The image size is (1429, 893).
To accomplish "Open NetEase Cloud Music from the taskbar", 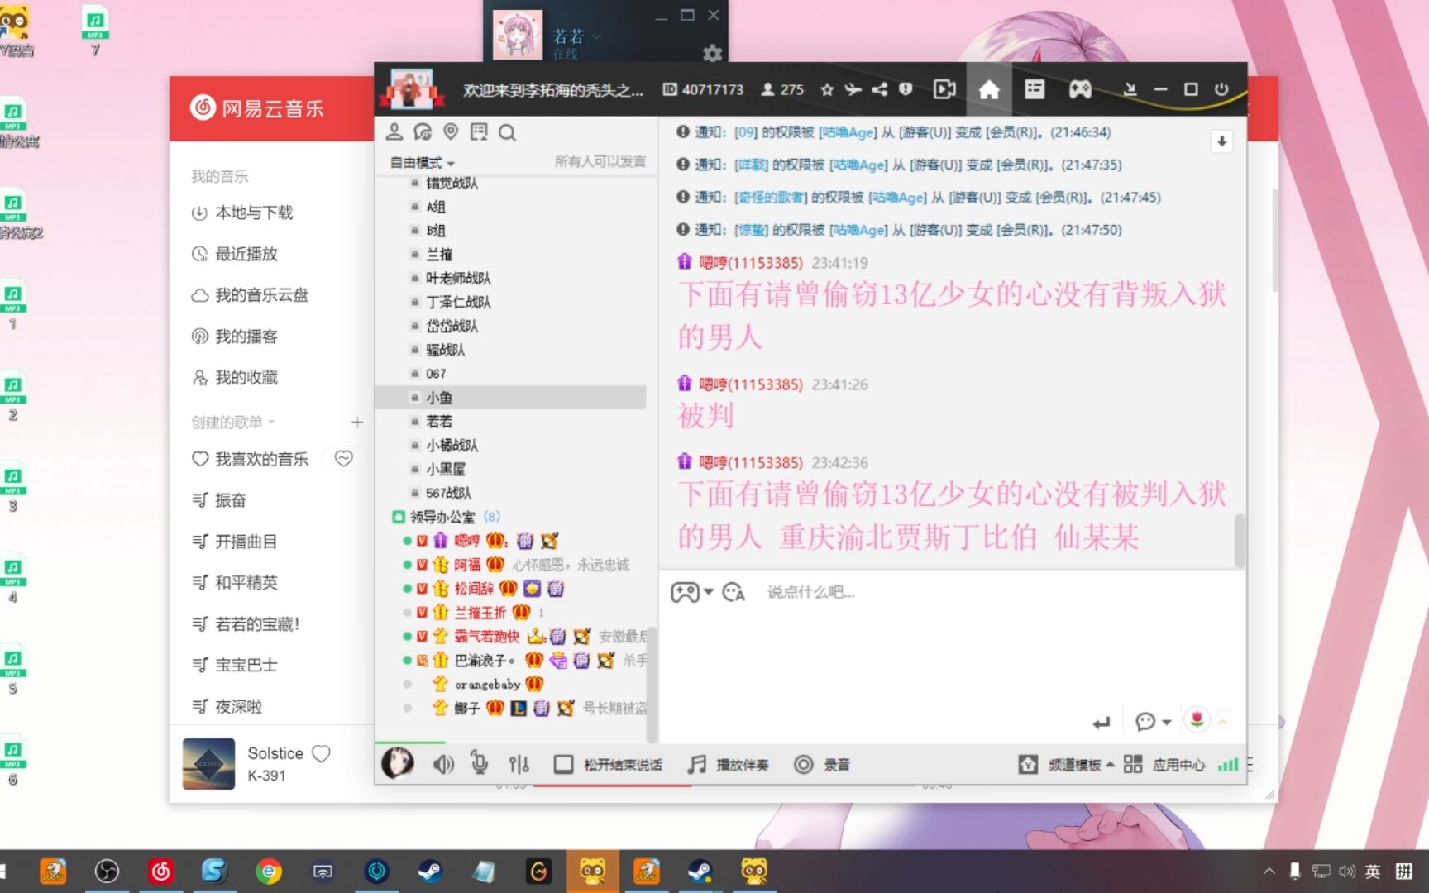I will coord(161,871).
